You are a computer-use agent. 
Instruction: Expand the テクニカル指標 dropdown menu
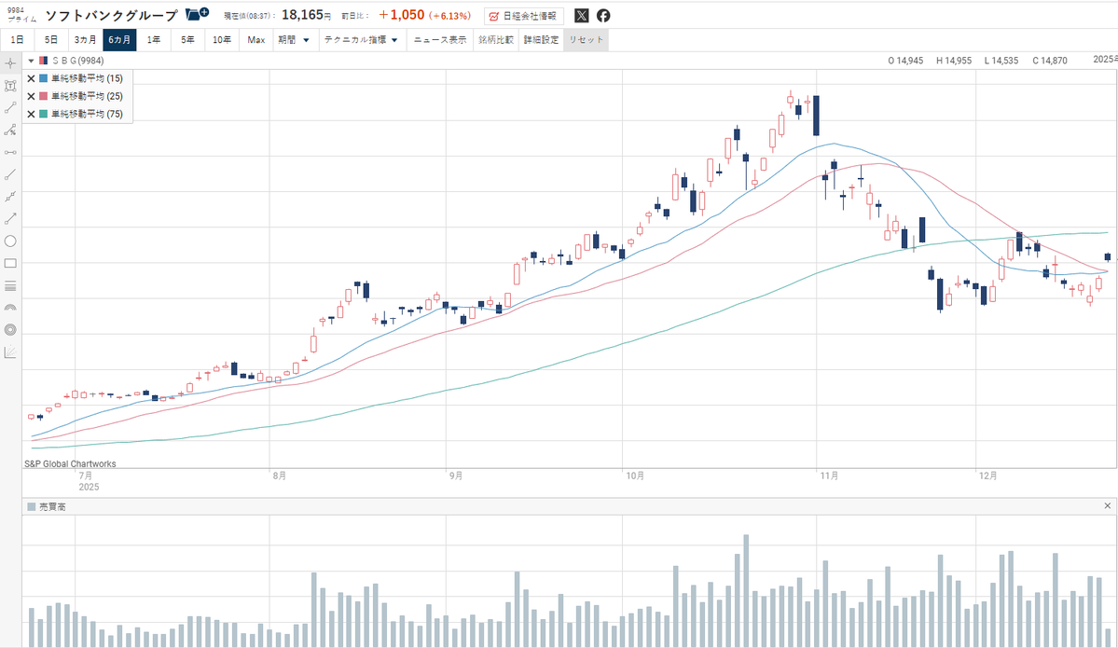(360, 40)
